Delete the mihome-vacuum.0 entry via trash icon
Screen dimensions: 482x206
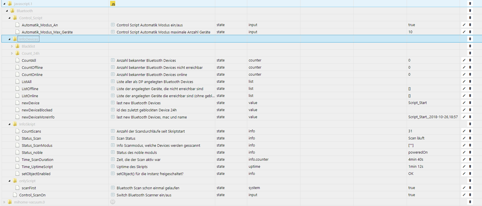(470, 202)
